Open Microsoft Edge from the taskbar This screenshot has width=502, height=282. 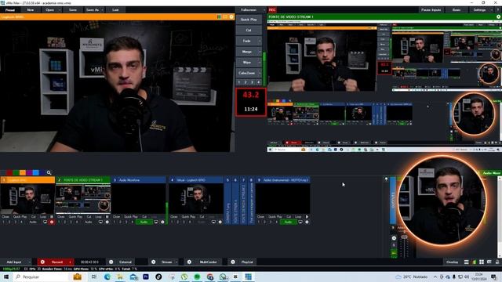(107, 277)
